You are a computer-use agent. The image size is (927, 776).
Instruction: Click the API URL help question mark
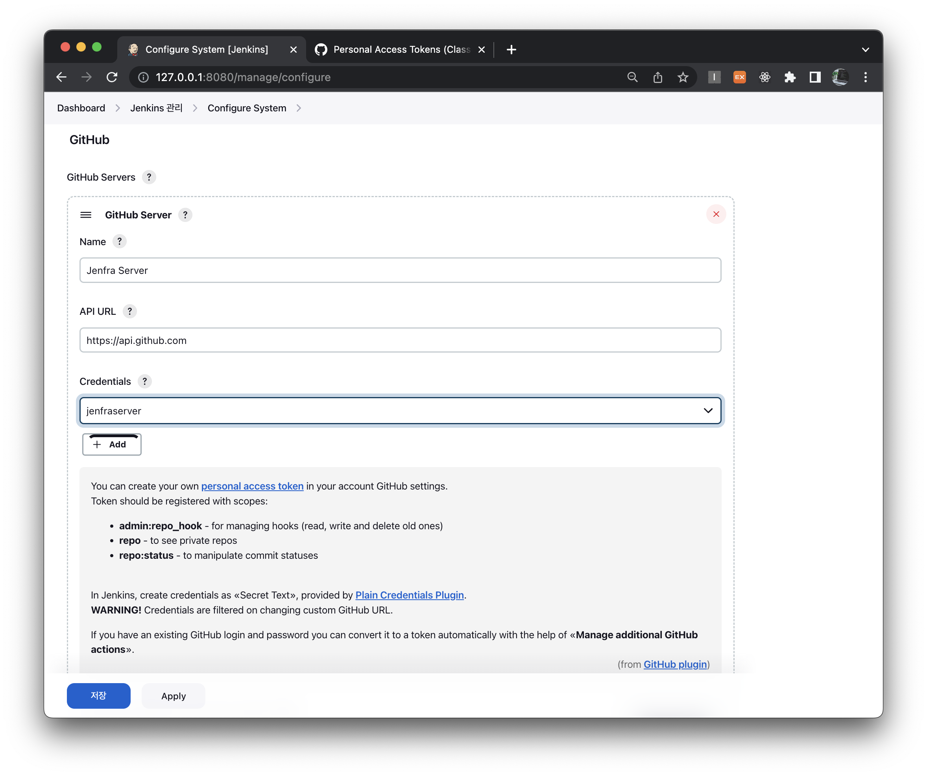129,311
